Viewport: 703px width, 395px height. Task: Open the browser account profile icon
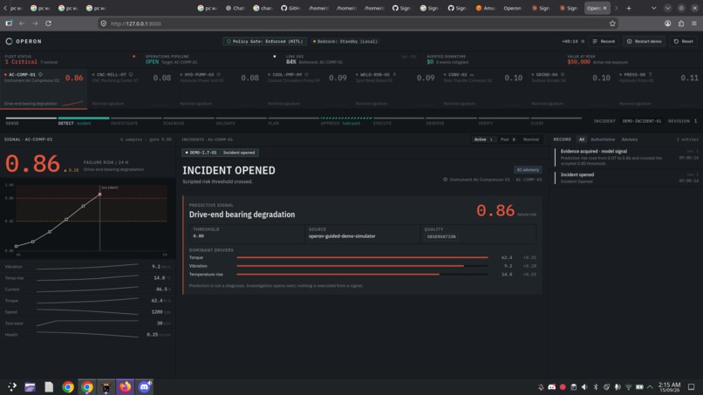[667, 24]
